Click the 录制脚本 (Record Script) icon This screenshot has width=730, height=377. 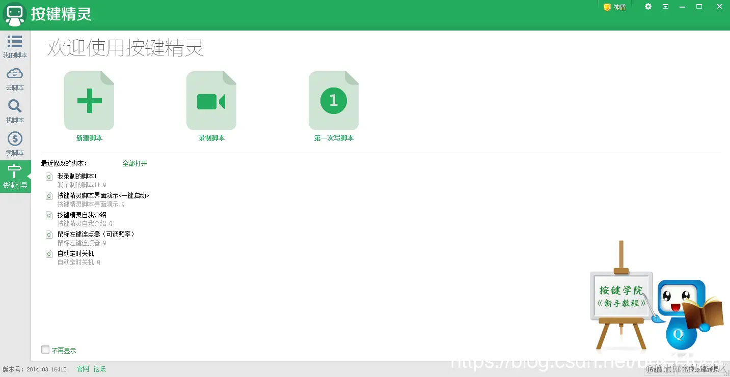tap(211, 100)
